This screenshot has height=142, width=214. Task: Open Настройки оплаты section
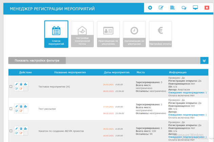[160, 34]
